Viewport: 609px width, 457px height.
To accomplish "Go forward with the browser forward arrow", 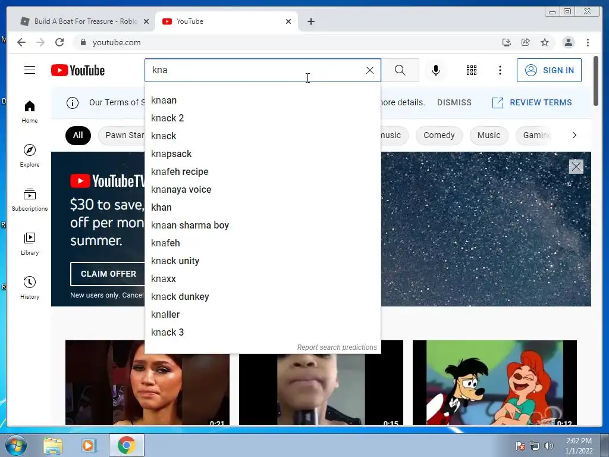I will [x=40, y=42].
